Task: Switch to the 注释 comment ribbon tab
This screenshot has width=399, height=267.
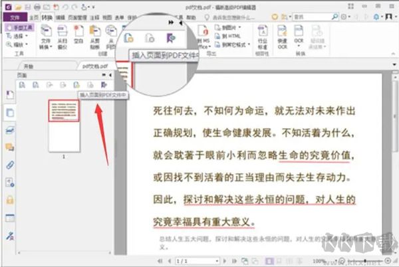Action: click(94, 17)
